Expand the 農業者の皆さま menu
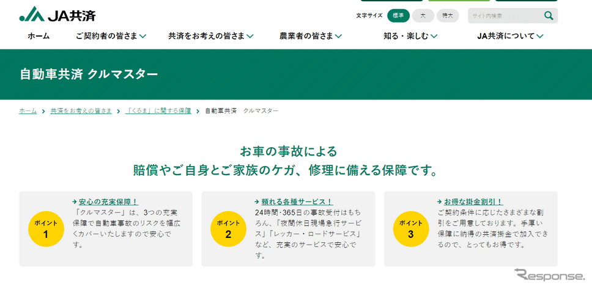This screenshot has width=592, height=288. coord(310,36)
